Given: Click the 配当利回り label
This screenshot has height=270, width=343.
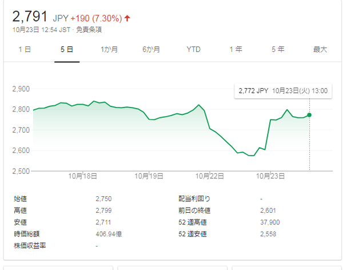Looking at the screenshot, I should (x=194, y=198).
